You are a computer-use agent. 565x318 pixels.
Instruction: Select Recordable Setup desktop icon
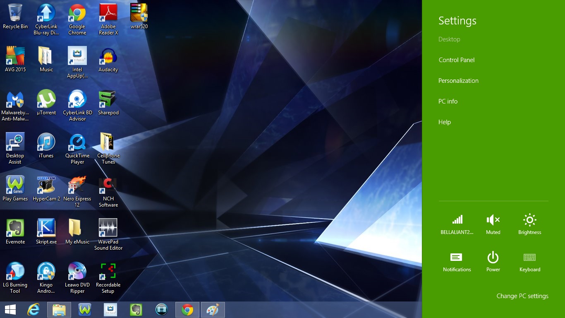click(x=108, y=278)
